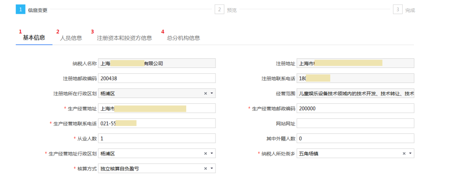
Task: Click the 经营范围 input field
Action: (355, 93)
